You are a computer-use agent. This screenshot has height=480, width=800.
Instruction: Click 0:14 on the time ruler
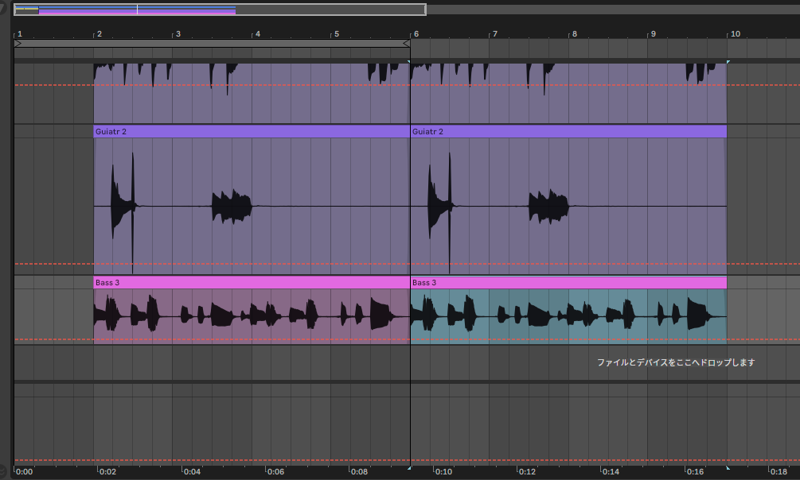pos(610,471)
